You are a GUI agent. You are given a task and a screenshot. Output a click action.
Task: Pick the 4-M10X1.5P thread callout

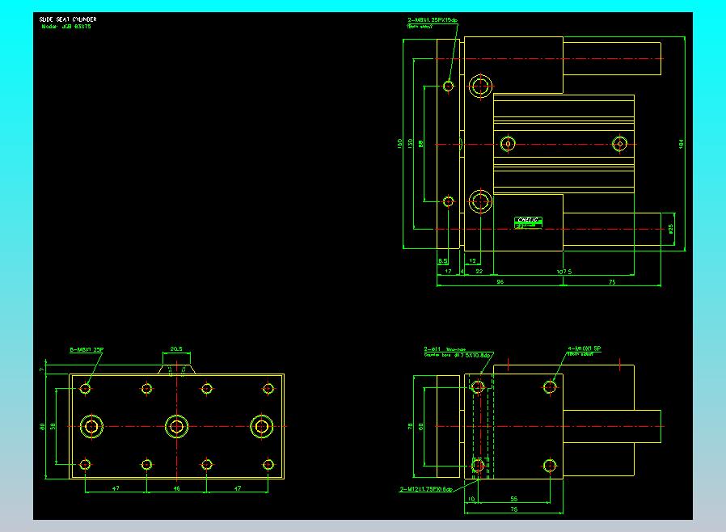585,348
